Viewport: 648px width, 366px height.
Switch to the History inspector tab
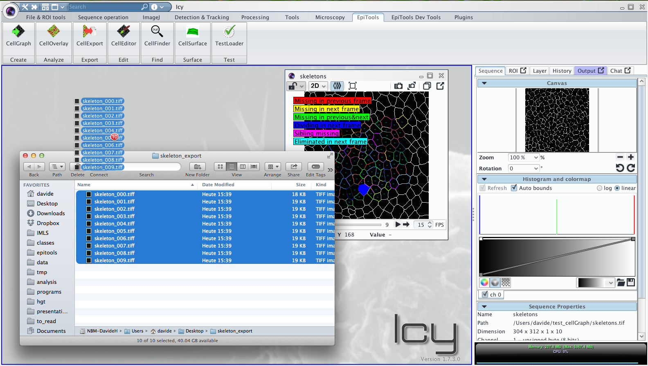(x=562, y=71)
